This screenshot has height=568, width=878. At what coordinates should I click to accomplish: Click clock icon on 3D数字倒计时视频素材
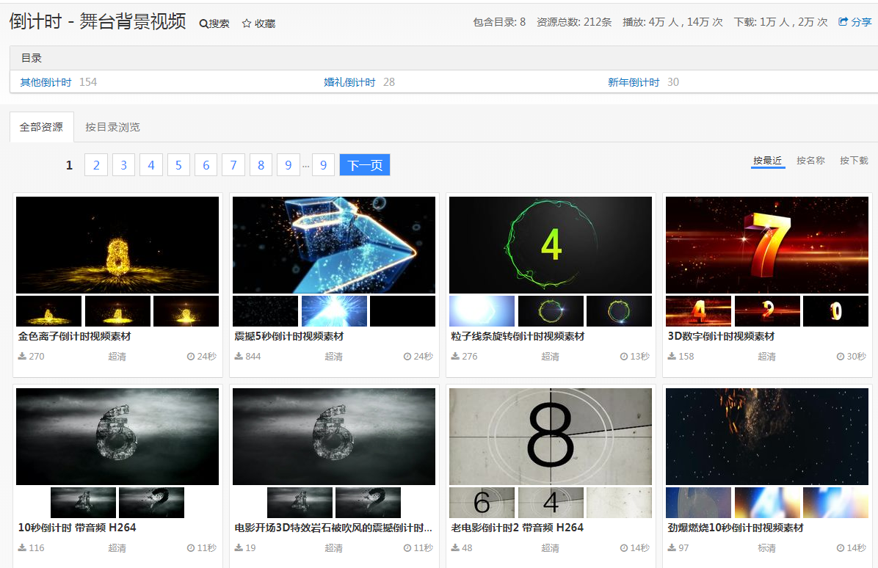(x=840, y=357)
